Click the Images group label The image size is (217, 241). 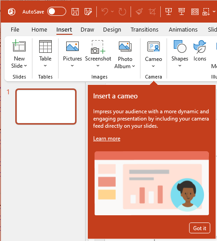[x=99, y=77]
